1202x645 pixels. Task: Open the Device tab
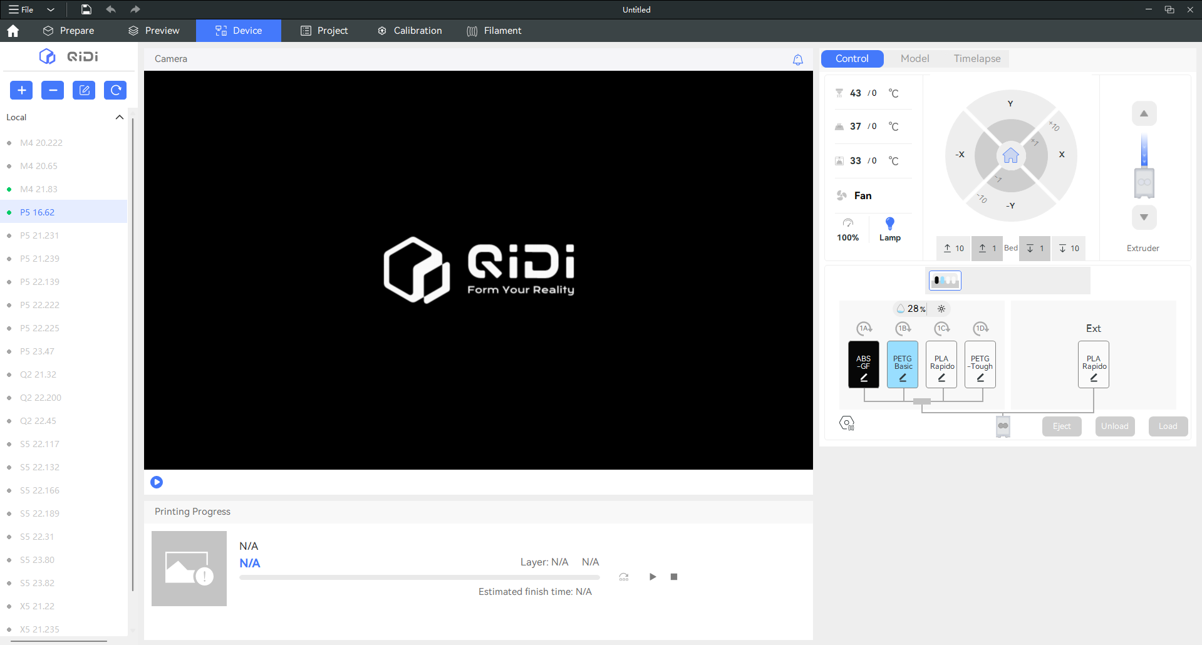pyautogui.click(x=239, y=31)
